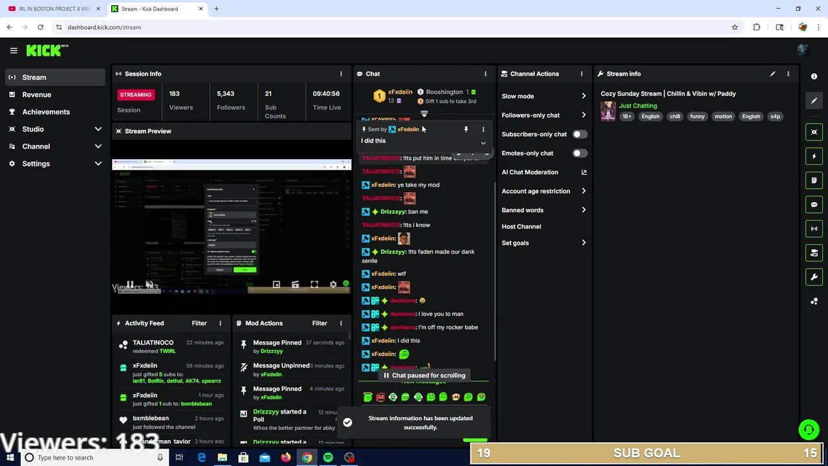
Task: Toggle the wrench stream info widget icon in the right sidebar
Action: 814,277
